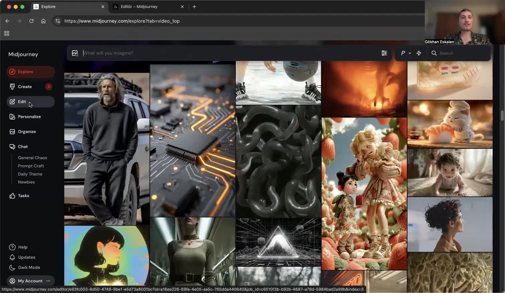Open the curly-haired woman profile thumbnail
Screen dimensions: 505x293
tap(450, 224)
